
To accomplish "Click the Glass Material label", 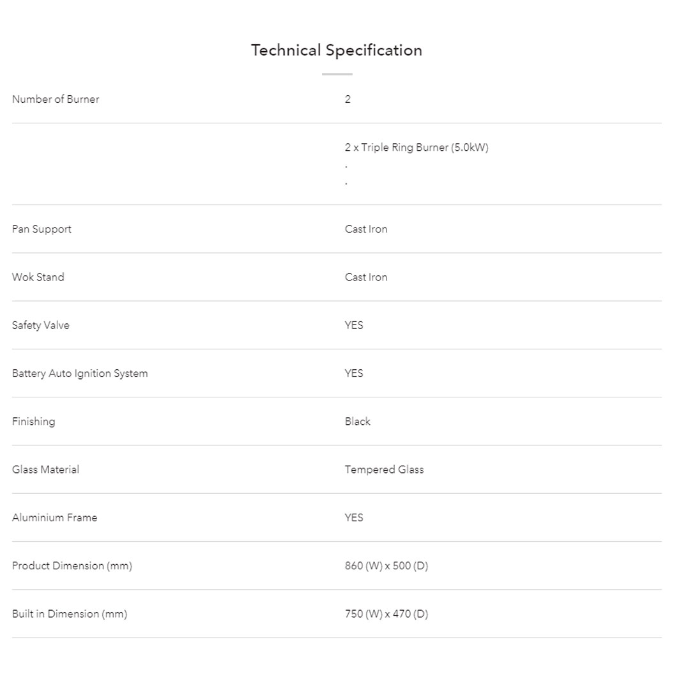I will (x=45, y=470).
